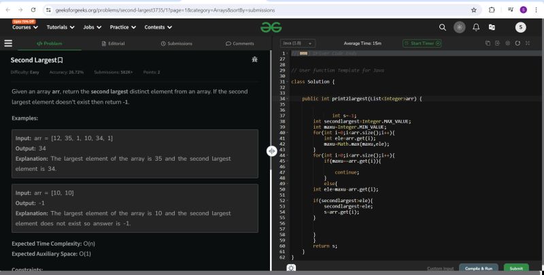Viewport: 544px width, 275px height.
Task: Expand the Practice dropdown
Action: tap(123, 27)
